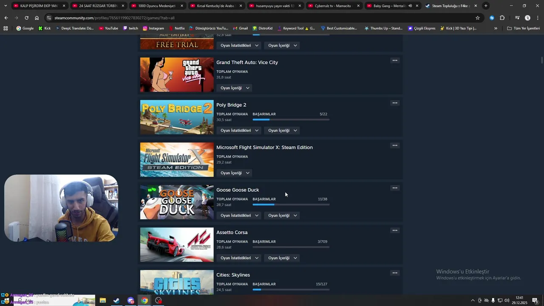Open three-dot menu for Assetto Corsa

[395, 230]
